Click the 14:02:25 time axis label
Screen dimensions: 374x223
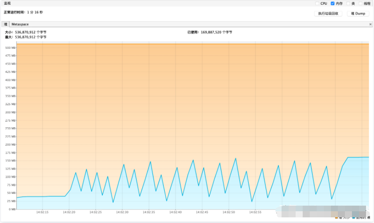96,212
